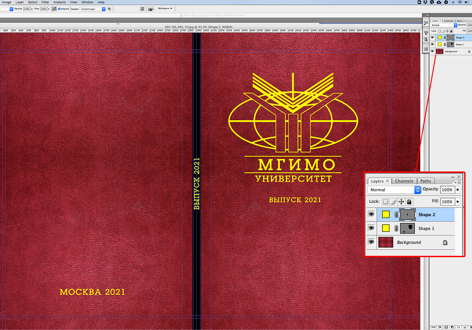Select Layers tab in small docked panel
Viewport: 472px width, 330px height.
[436, 21]
